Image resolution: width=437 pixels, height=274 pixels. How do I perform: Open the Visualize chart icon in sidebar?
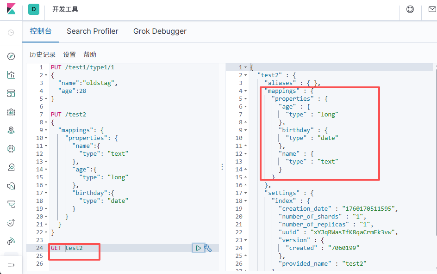point(11,75)
